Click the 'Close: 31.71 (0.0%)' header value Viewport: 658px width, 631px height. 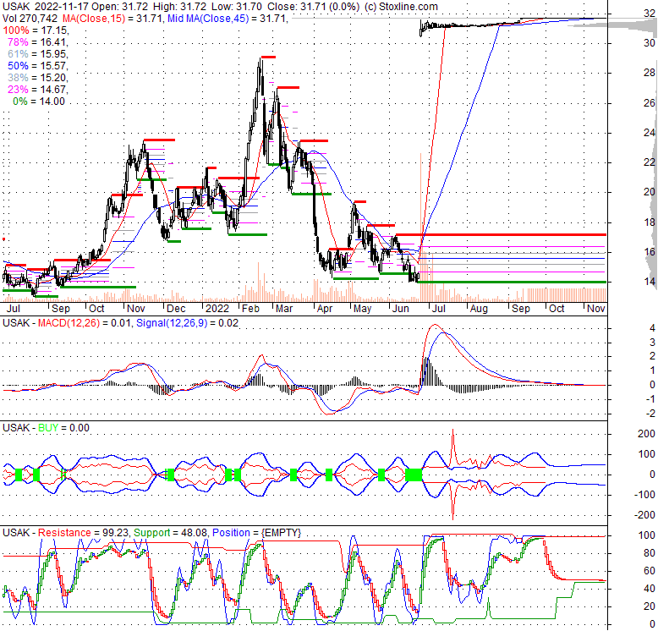(313, 7)
